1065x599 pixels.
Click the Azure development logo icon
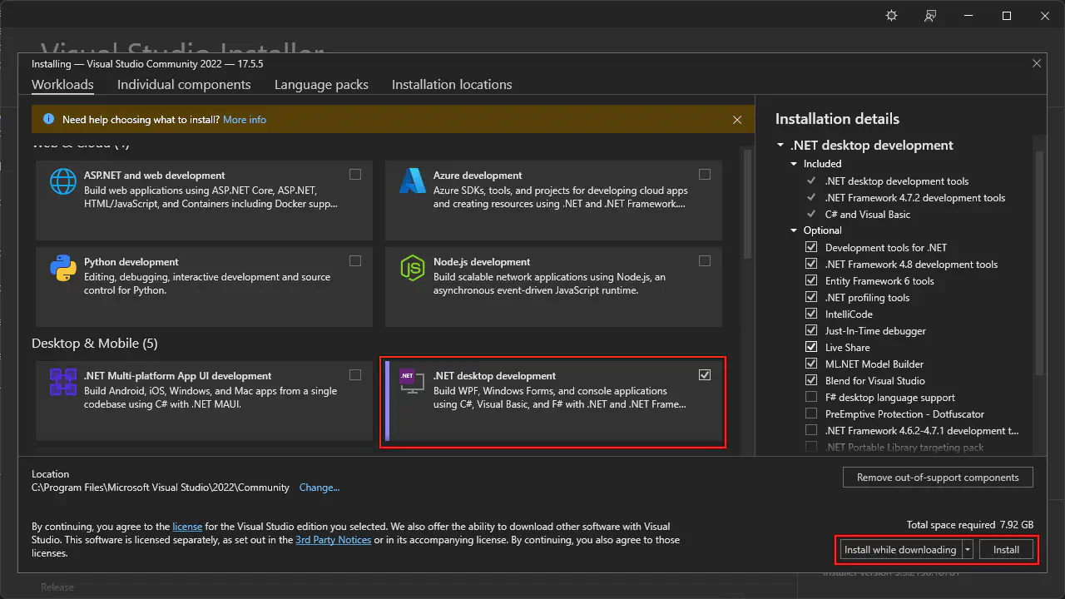point(413,181)
